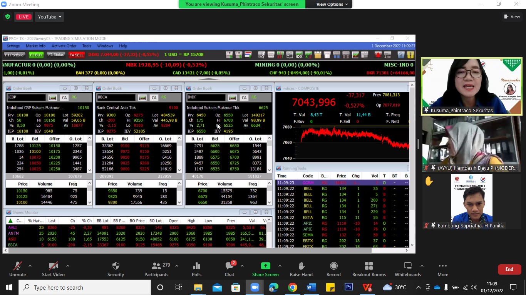Click F4 SELL button
Viewport: 526px width, 295px height.
tap(77, 55)
